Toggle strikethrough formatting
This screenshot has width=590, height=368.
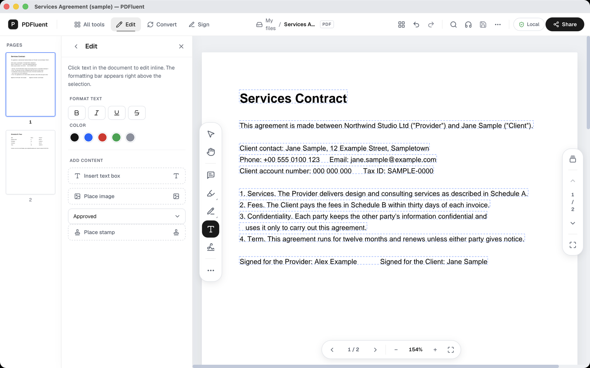(137, 113)
